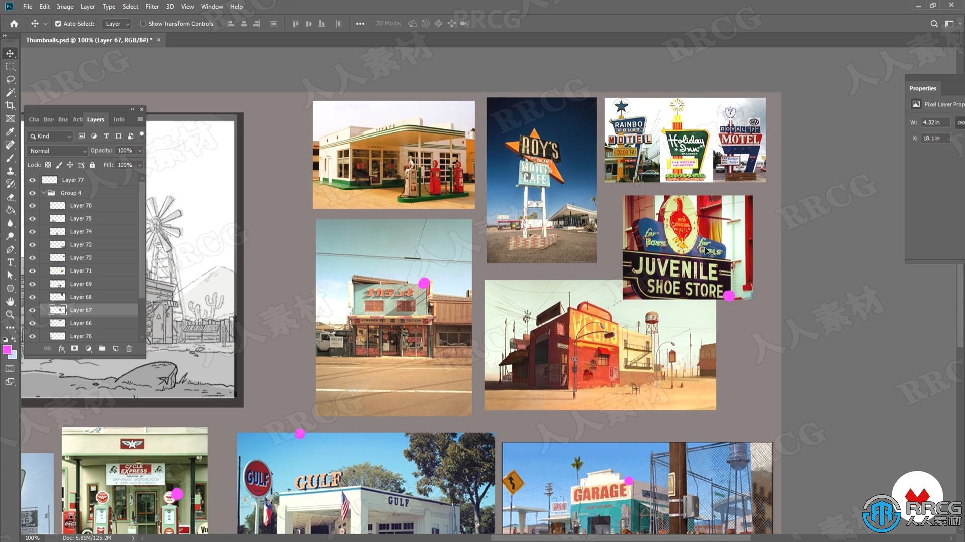This screenshot has width=965, height=542.
Task: Select the Zoom tool
Action: pos(10,314)
